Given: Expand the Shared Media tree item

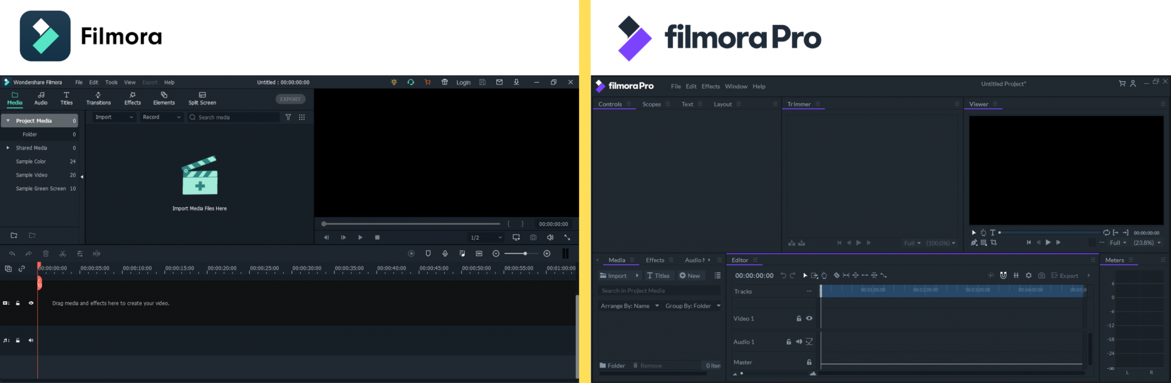Looking at the screenshot, I should [x=8, y=148].
